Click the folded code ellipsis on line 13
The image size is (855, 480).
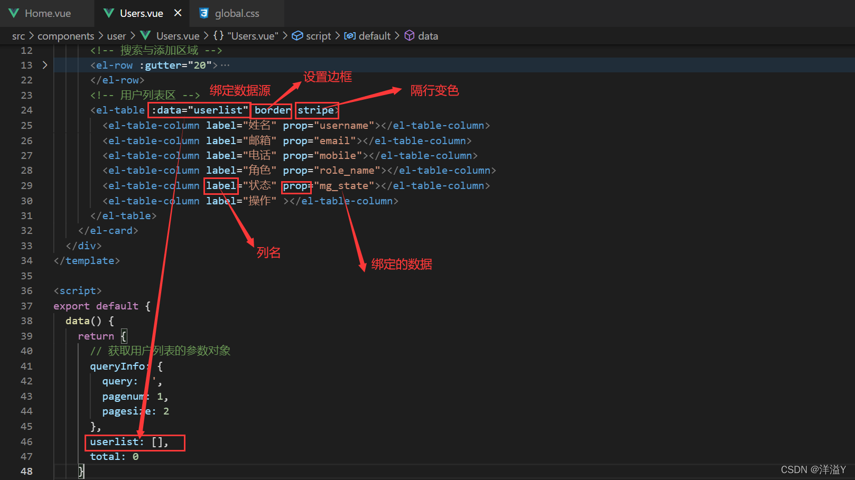[225, 65]
